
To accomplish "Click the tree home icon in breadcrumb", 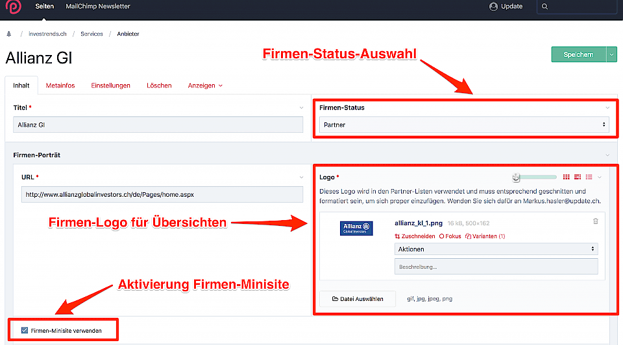I will click(x=9, y=34).
